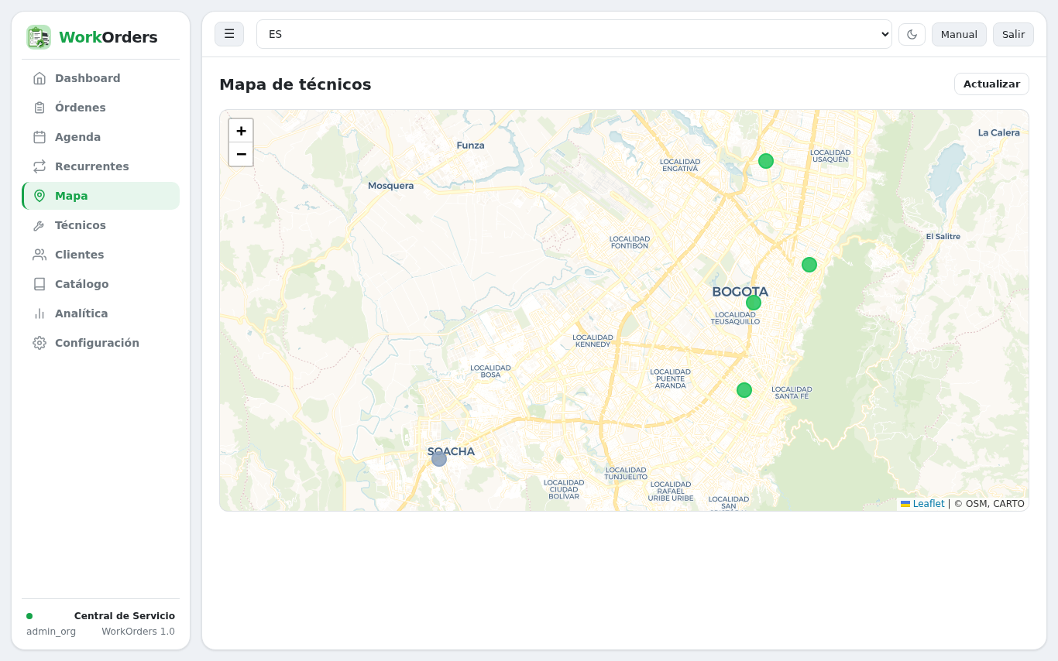Open the Catálogo page
Image resolution: width=1058 pixels, height=661 pixels.
pyautogui.click(x=101, y=284)
